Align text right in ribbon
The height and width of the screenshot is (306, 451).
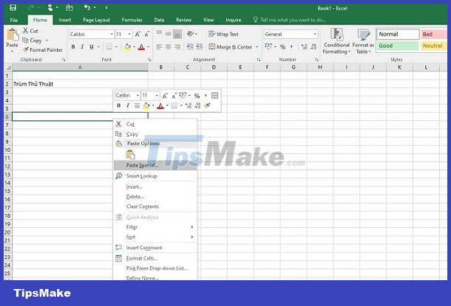coord(177,46)
